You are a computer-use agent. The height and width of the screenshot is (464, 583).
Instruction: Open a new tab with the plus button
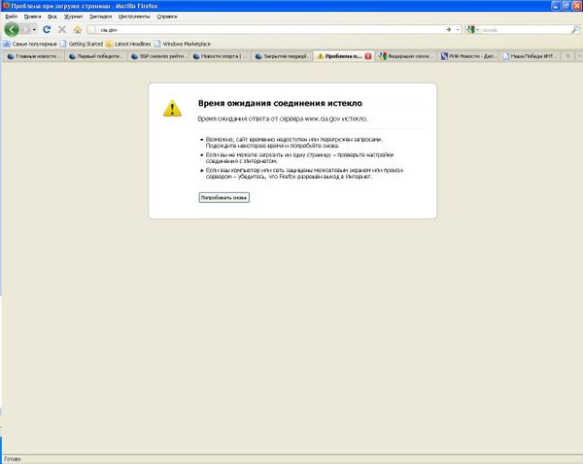coord(567,56)
